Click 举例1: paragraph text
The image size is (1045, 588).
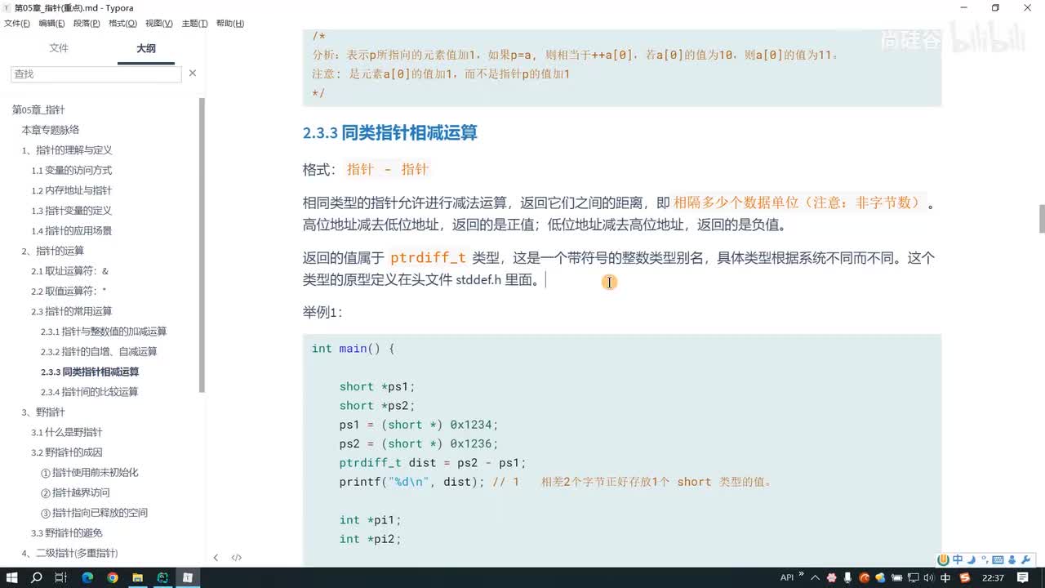323,312
